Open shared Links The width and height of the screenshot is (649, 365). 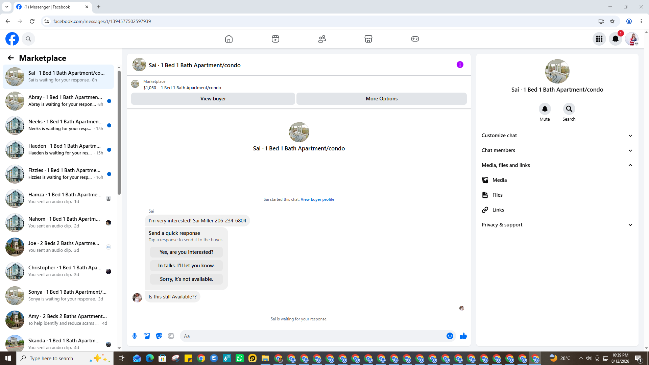pyautogui.click(x=557, y=210)
